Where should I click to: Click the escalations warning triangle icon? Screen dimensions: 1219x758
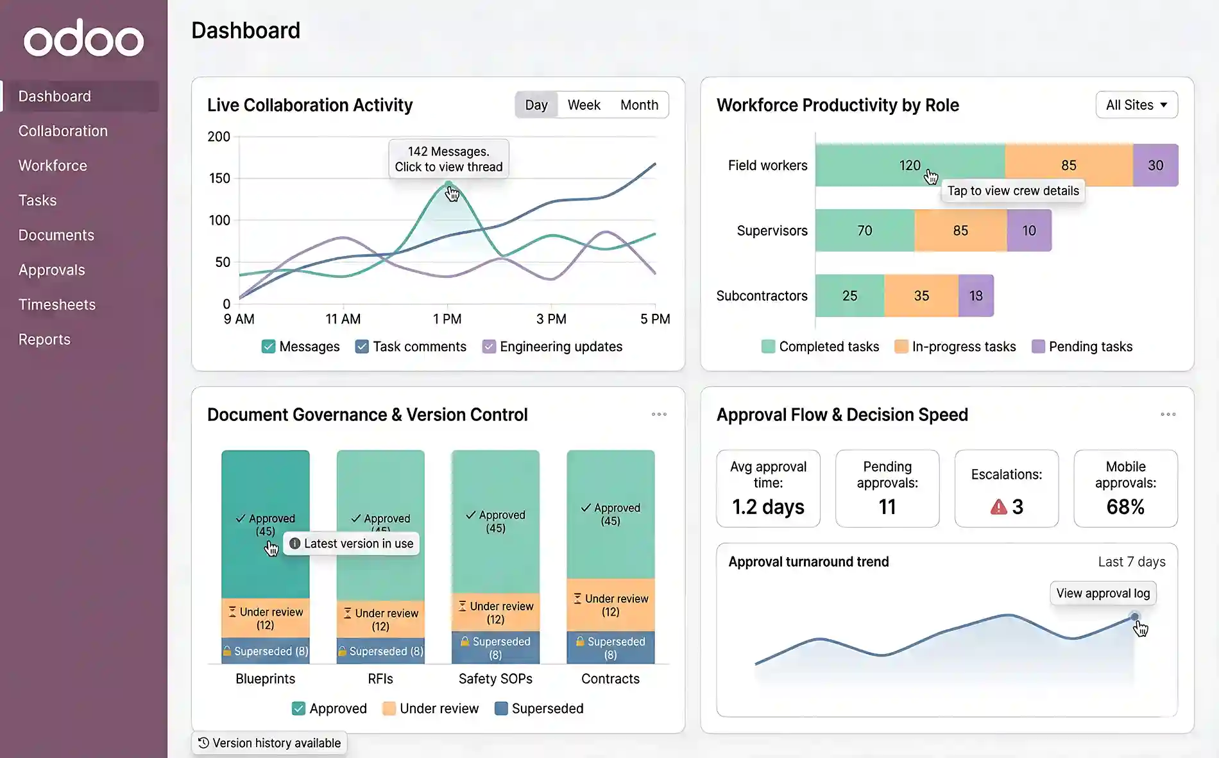(998, 506)
